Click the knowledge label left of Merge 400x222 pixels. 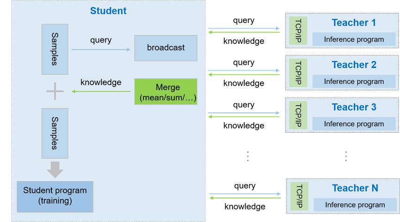(x=101, y=82)
